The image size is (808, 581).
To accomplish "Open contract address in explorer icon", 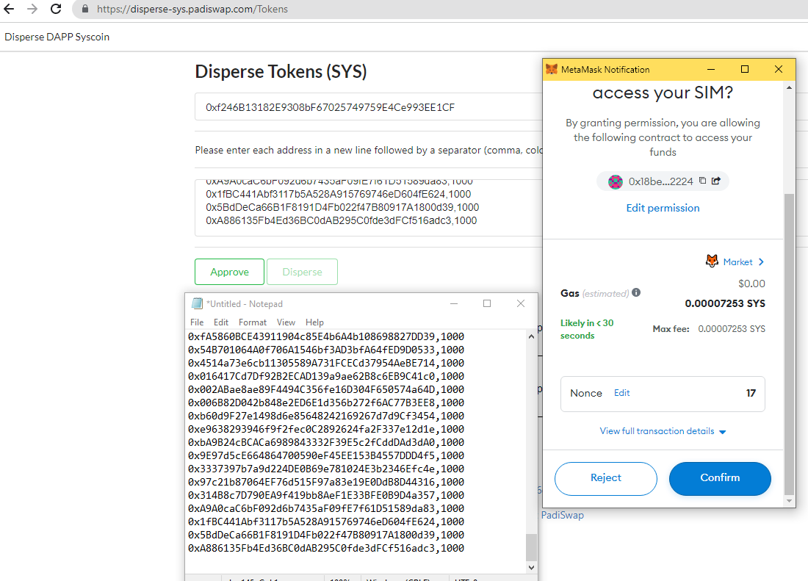I will pos(715,181).
